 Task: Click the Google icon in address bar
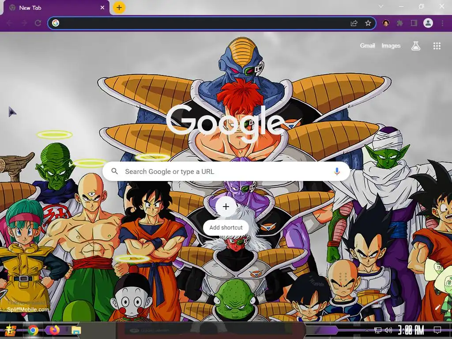click(56, 23)
